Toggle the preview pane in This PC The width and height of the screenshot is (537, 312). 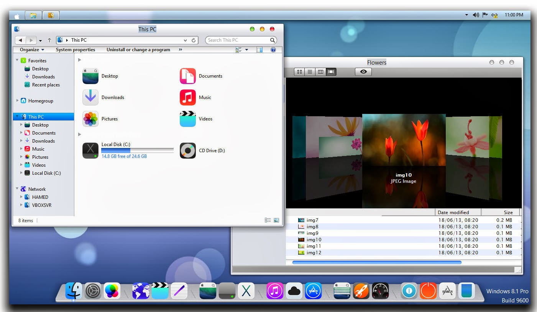coord(259,50)
